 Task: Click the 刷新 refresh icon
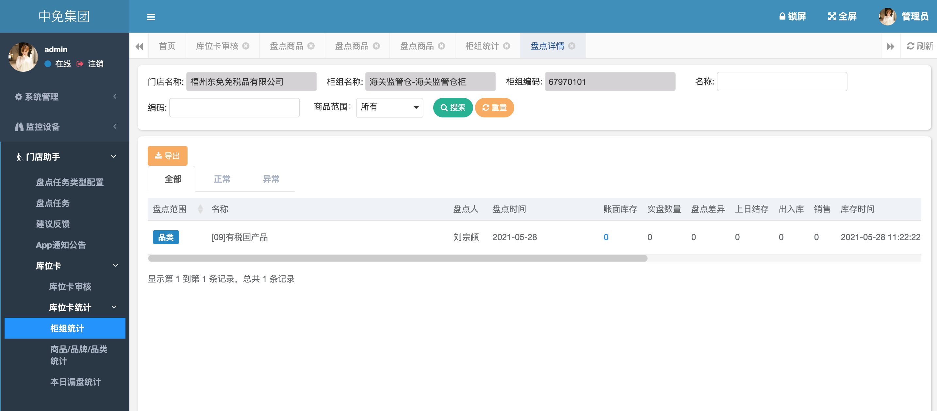pyautogui.click(x=911, y=46)
